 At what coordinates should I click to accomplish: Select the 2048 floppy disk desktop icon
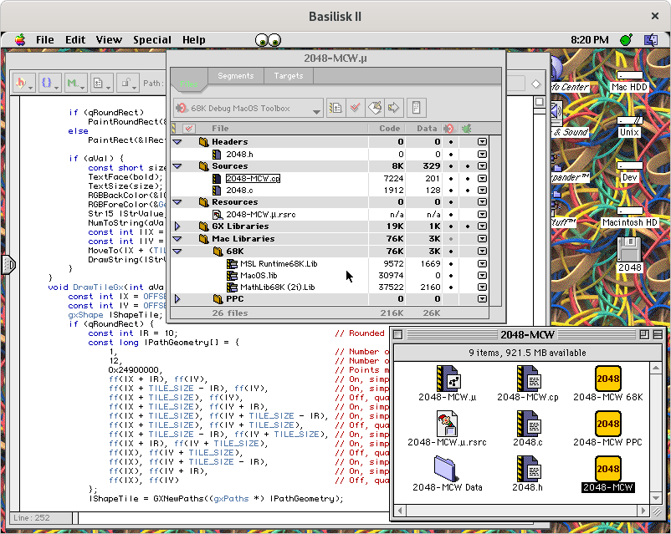[x=629, y=249]
